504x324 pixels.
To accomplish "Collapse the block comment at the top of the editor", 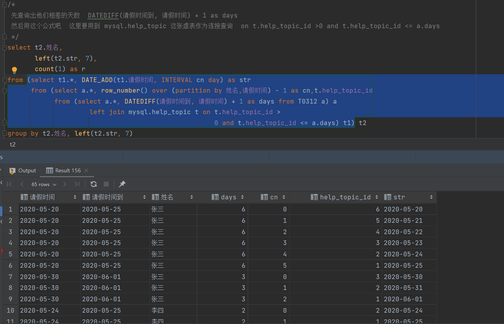I will (5, 5).
